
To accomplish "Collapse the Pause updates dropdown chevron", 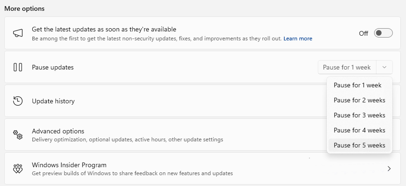I will click(384, 67).
